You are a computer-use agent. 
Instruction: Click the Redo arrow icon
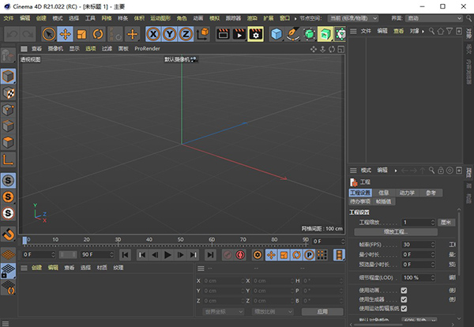coord(28,34)
